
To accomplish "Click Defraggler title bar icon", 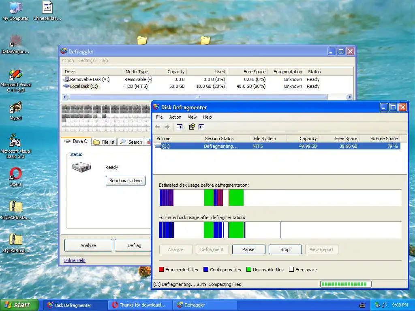I will pyautogui.click(x=64, y=51).
